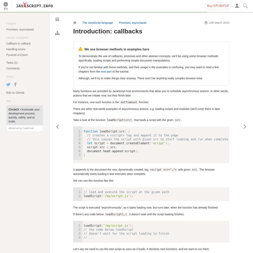Click the calendar icon beside date

pyautogui.click(x=206, y=23)
